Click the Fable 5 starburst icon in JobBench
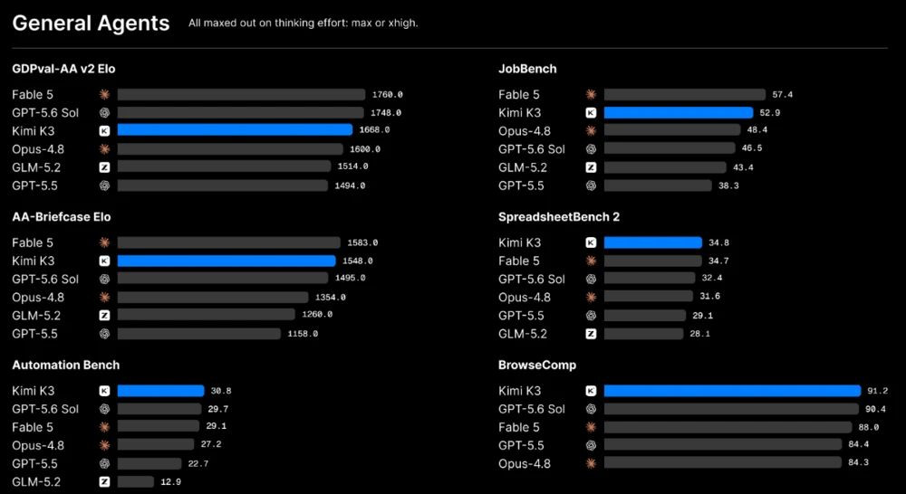906x494 pixels. (591, 94)
